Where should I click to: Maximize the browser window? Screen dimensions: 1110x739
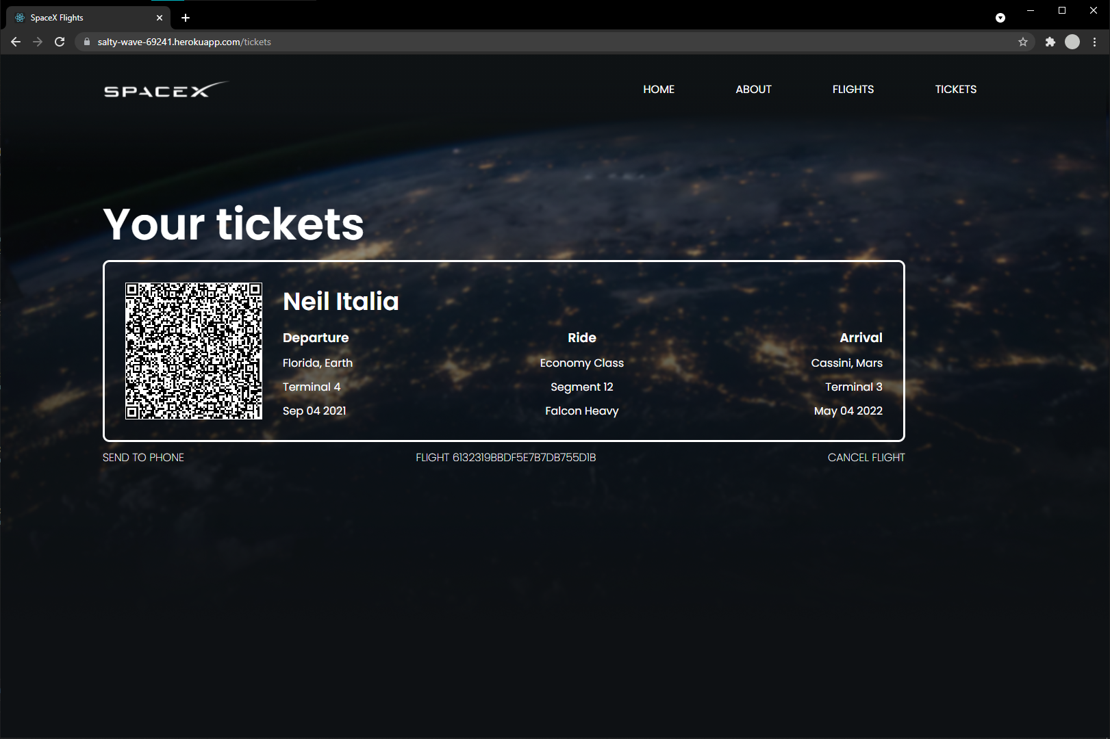[x=1062, y=10]
